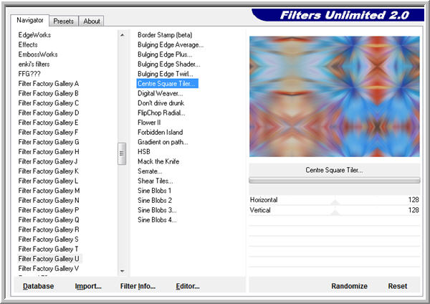Screen dimensions: 430x304
Task: Choose Centre Square Tiler... in filter list
Action: coord(167,83)
